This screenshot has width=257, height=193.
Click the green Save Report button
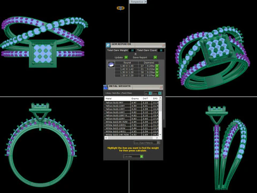click(155, 57)
